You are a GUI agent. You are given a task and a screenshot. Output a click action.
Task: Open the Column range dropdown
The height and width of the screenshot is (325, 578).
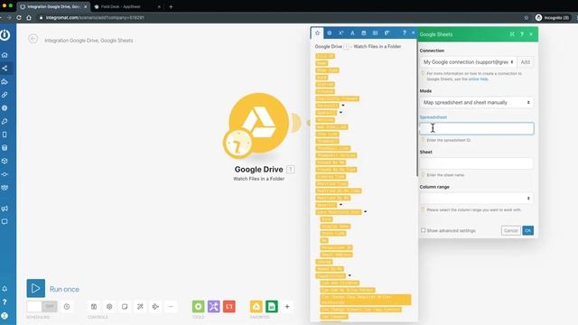click(x=477, y=199)
